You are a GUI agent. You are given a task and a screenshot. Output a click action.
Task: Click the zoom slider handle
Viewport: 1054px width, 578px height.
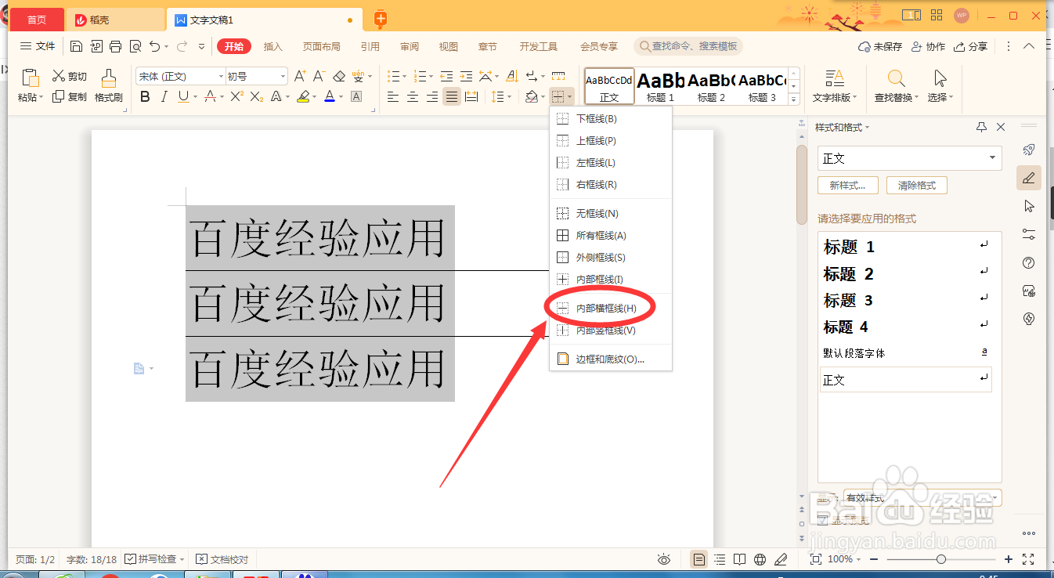pyautogui.click(x=940, y=559)
